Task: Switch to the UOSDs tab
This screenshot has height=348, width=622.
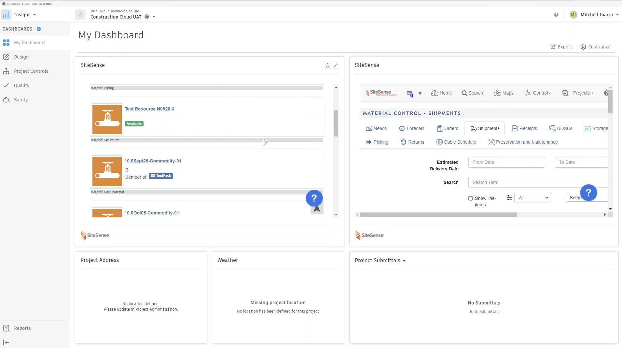Action: [561, 128]
